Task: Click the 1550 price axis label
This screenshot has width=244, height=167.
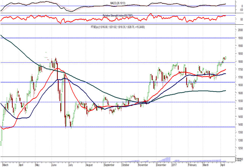Action: [240, 101]
